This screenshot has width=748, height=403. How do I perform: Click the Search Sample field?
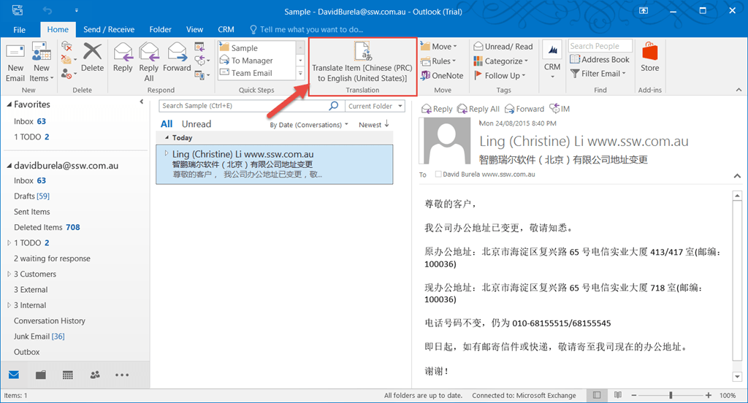(x=243, y=106)
